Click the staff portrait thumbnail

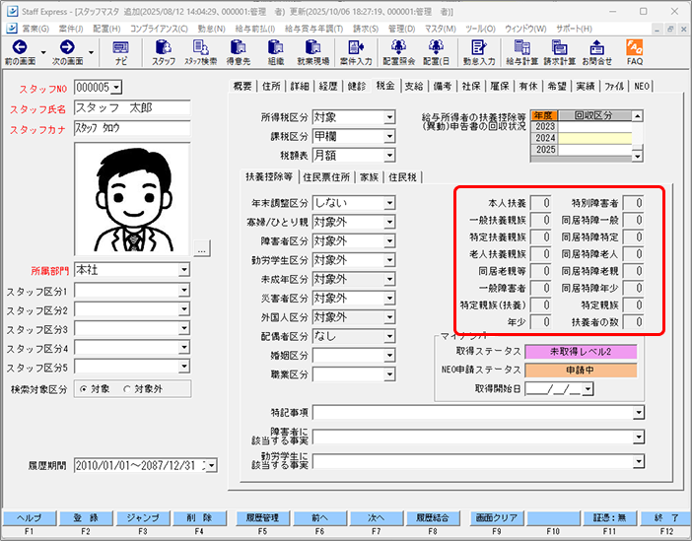(x=132, y=199)
